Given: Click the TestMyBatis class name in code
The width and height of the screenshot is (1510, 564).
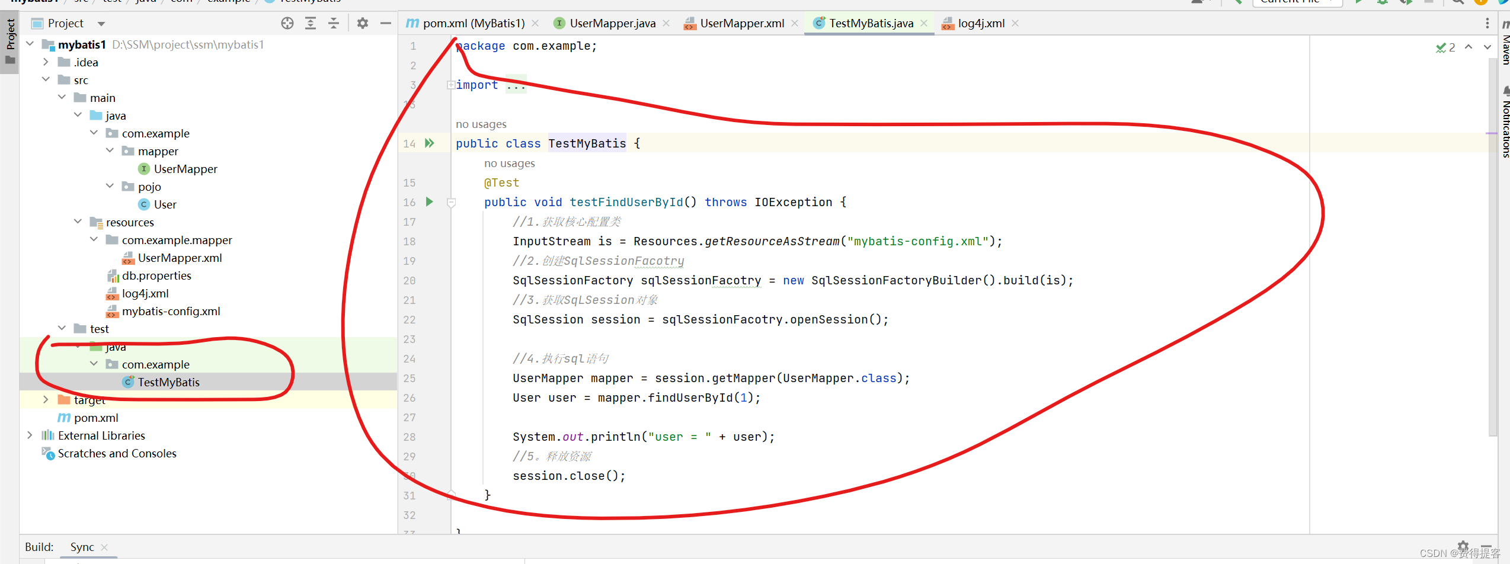Looking at the screenshot, I should (x=587, y=143).
